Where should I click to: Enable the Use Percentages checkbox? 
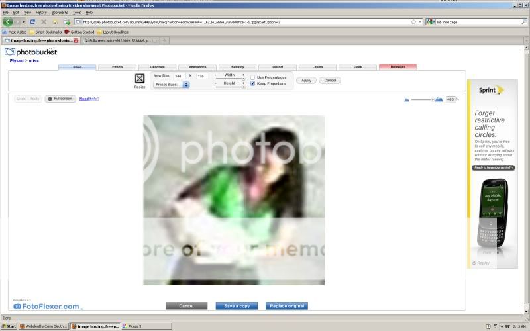point(252,77)
